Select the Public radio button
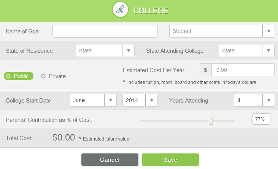The image size is (278, 169). click(19, 76)
